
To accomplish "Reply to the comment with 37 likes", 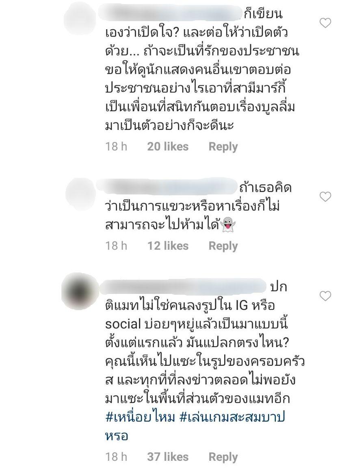I will pos(223,457).
